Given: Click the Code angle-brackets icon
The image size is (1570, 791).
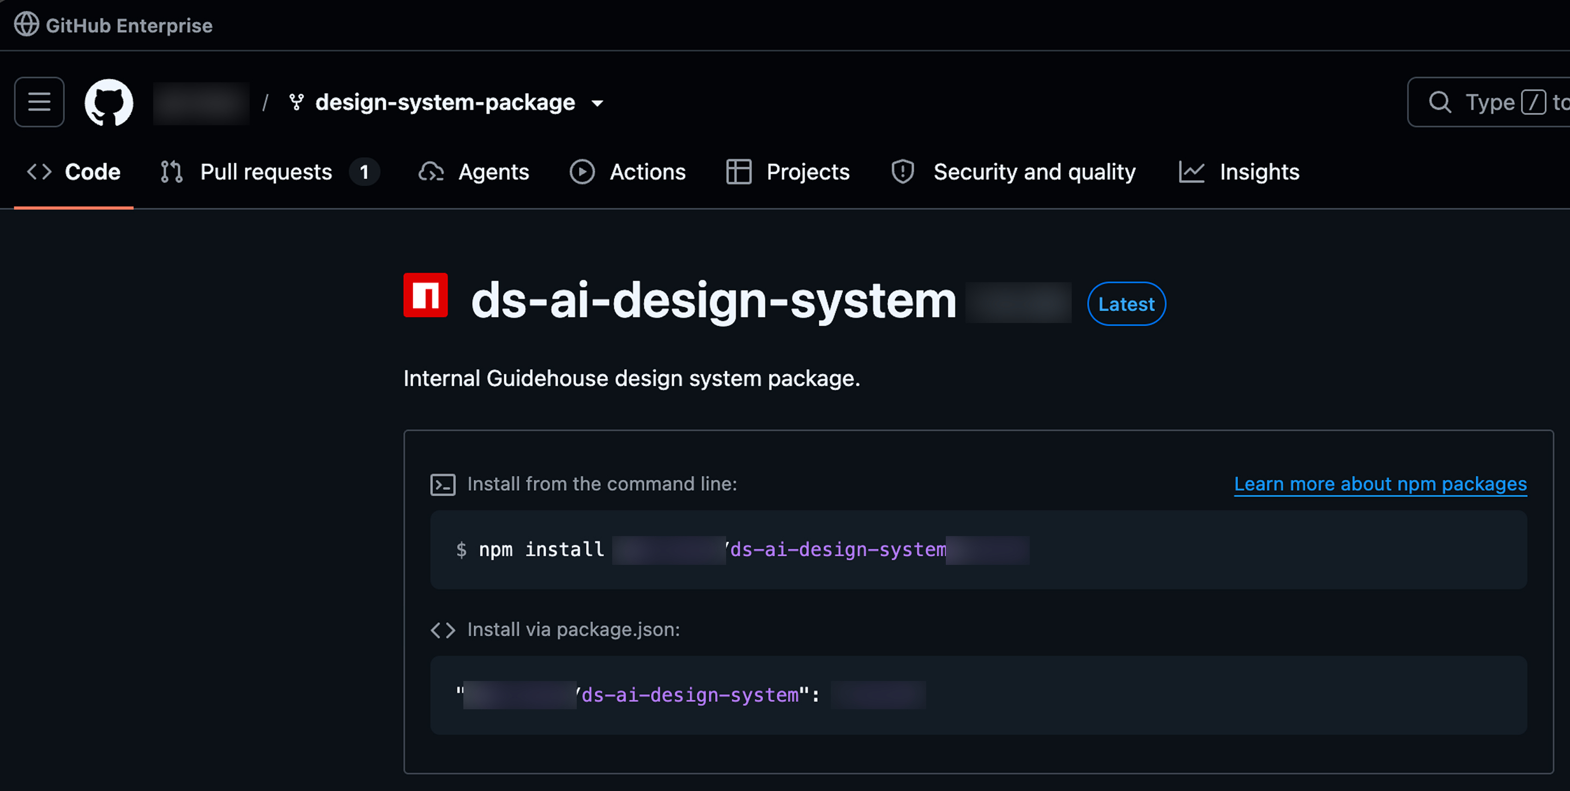Looking at the screenshot, I should pyautogui.click(x=39, y=172).
